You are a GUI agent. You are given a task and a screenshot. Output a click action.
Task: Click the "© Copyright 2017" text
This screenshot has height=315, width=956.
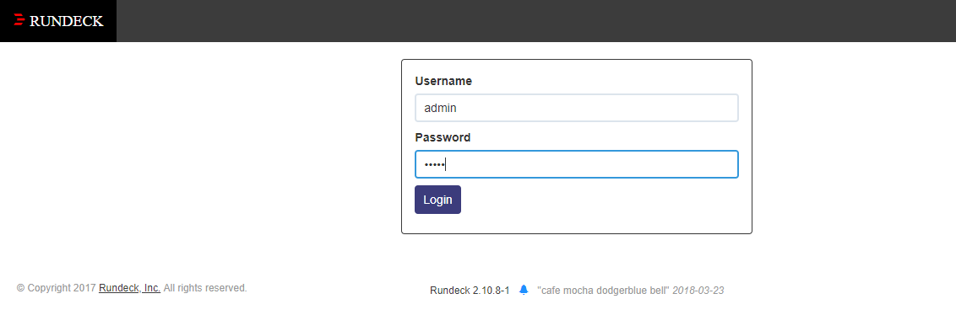(x=56, y=288)
